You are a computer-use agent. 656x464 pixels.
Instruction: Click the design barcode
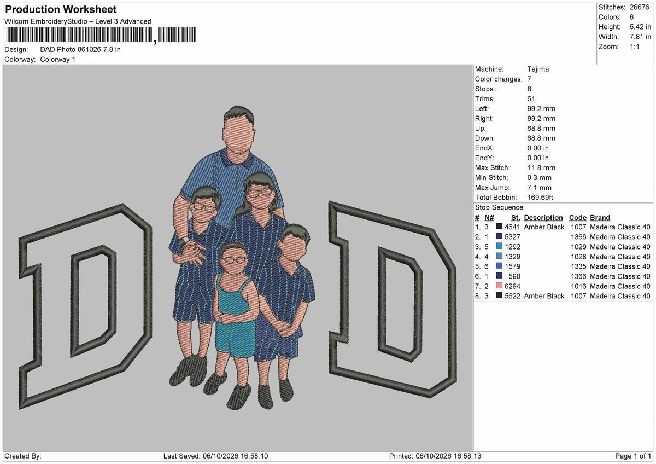101,36
